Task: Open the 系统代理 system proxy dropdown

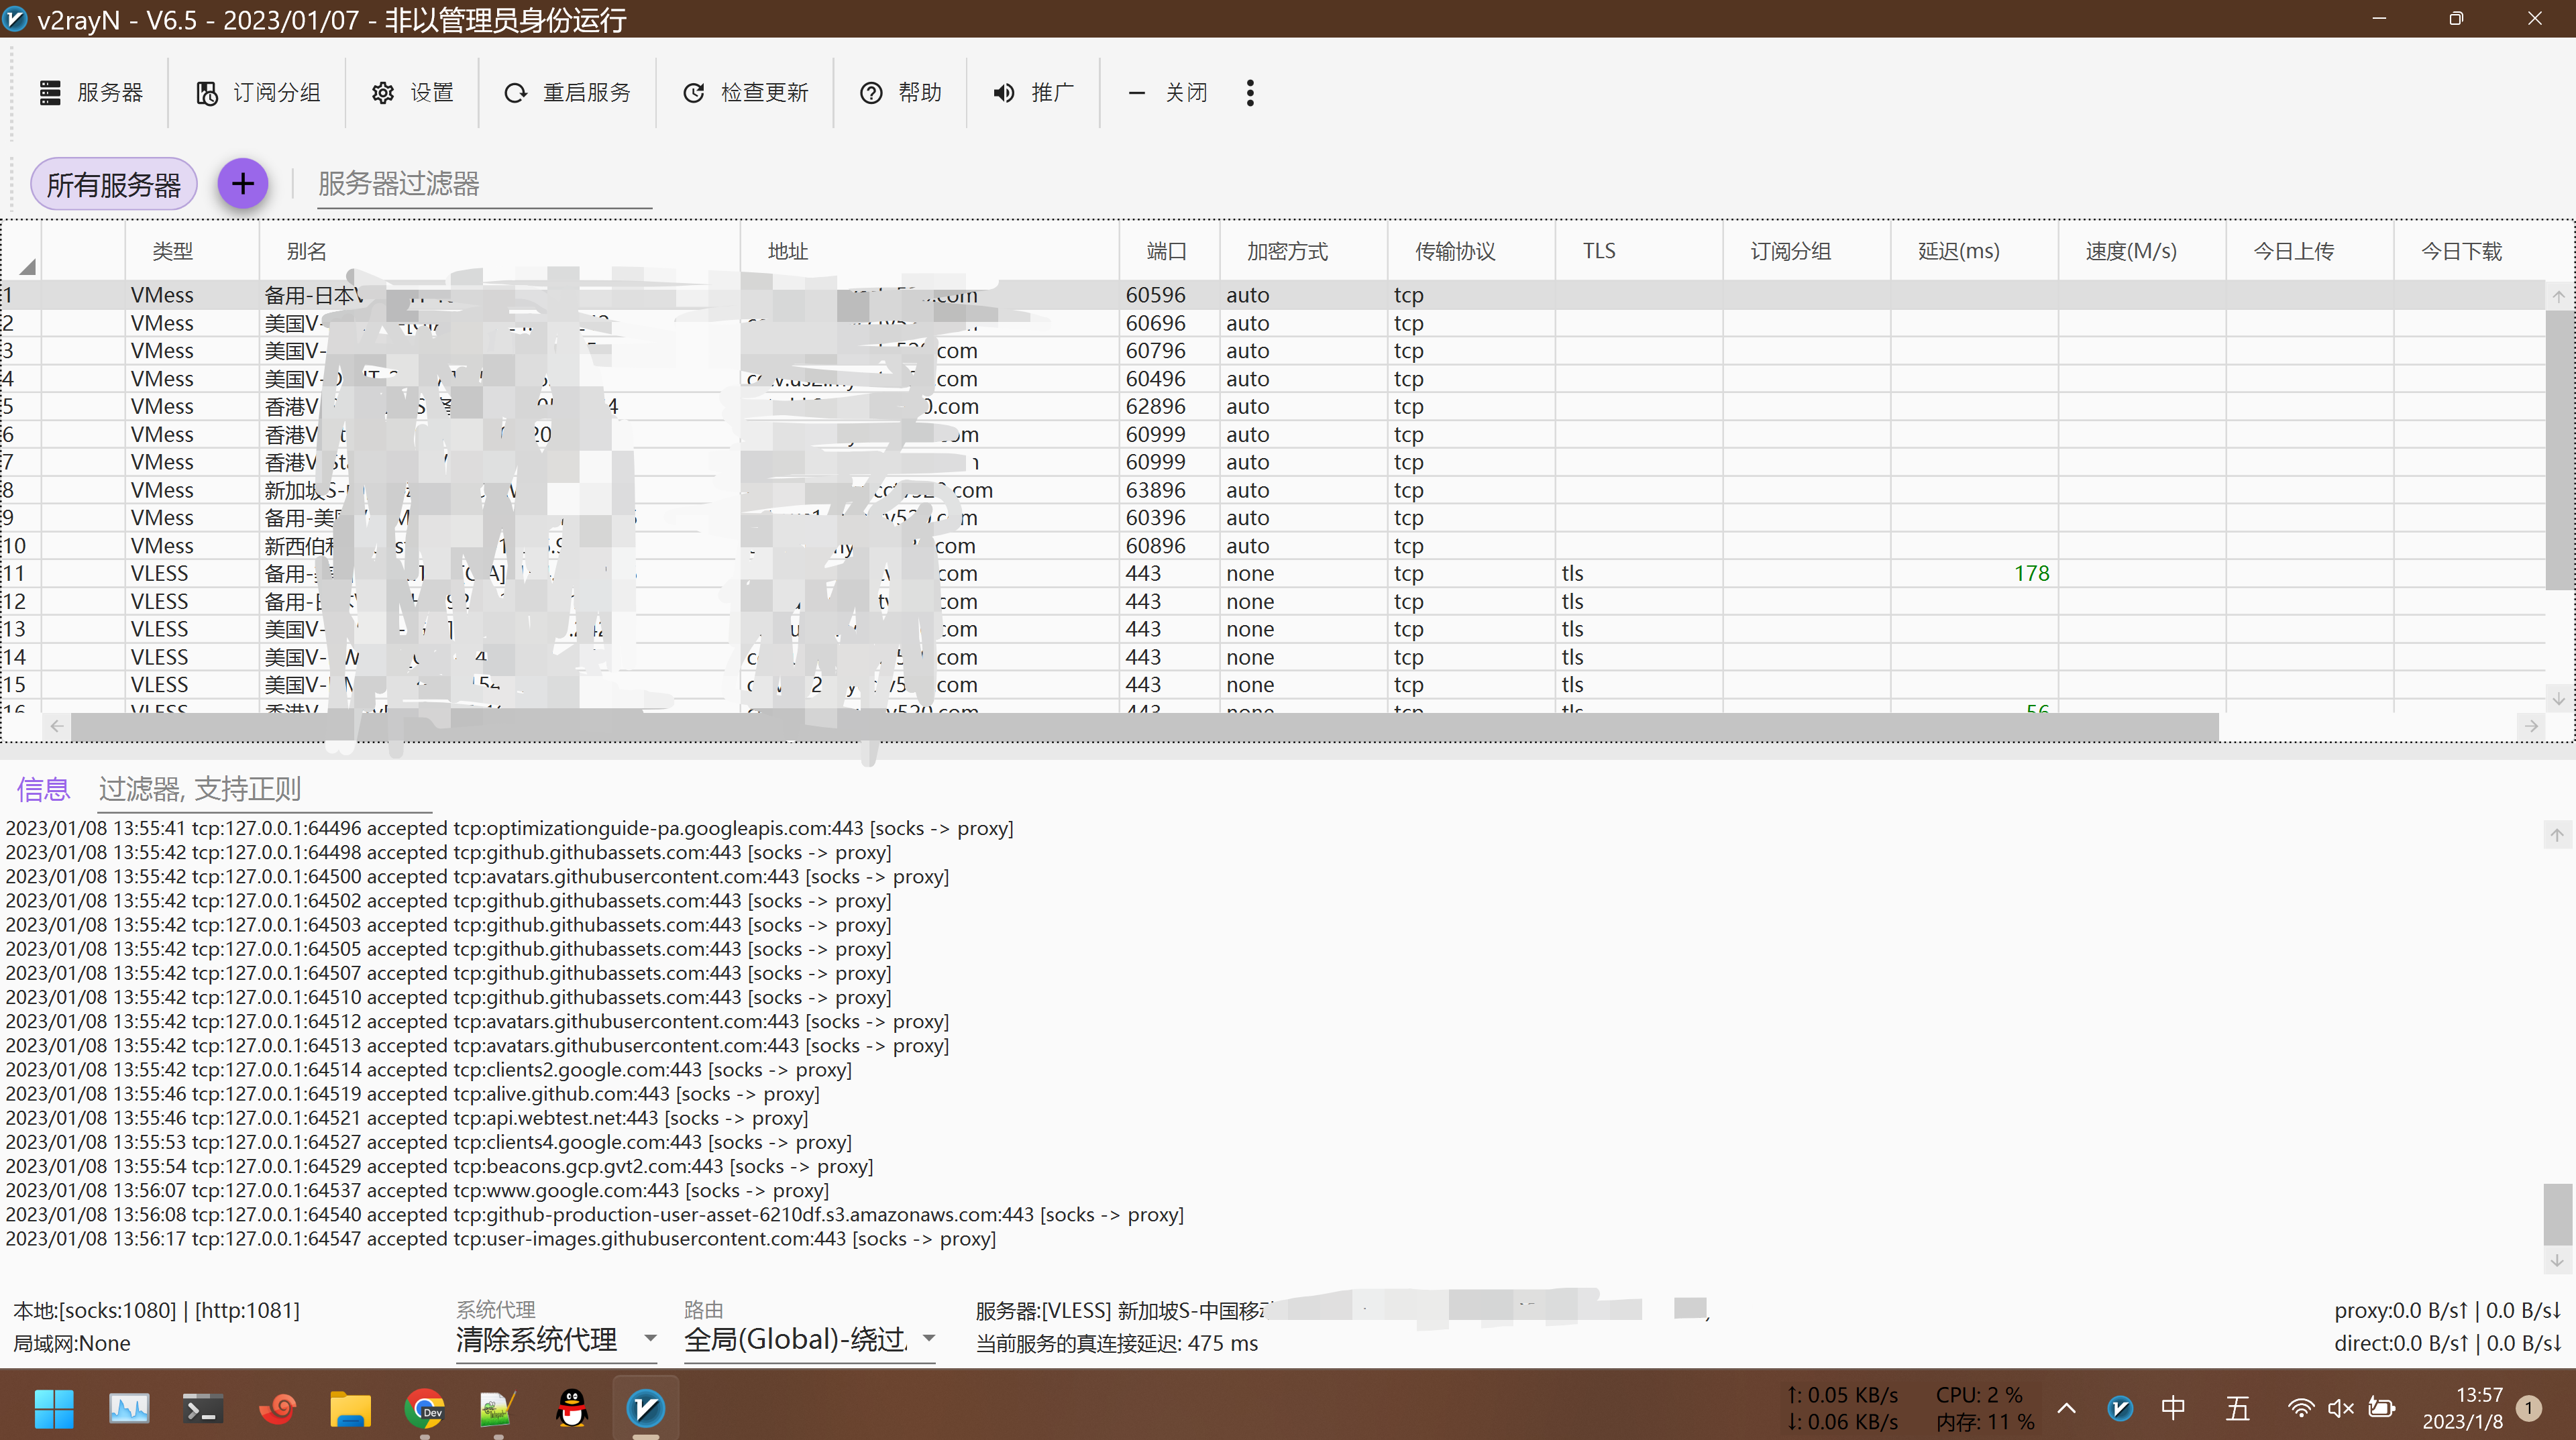Action: tap(650, 1339)
